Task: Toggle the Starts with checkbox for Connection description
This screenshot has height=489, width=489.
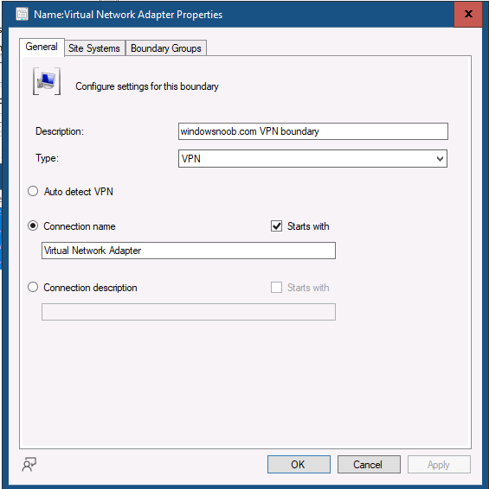Action: [277, 287]
